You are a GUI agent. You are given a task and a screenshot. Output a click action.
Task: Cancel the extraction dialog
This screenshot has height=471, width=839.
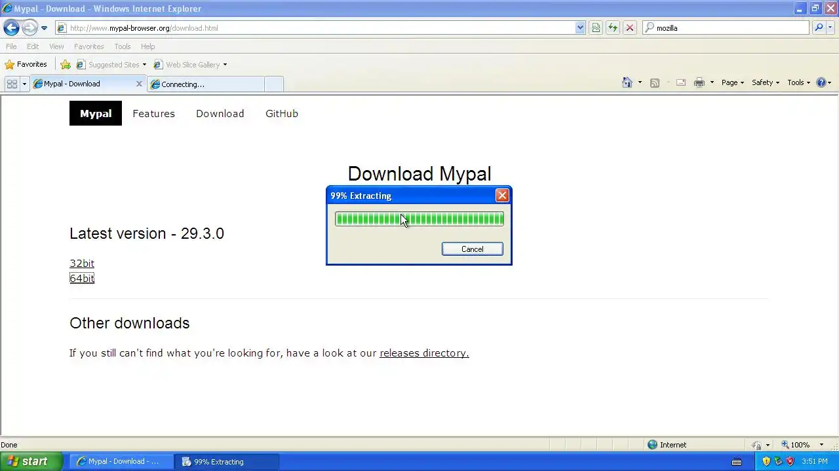[x=473, y=249]
